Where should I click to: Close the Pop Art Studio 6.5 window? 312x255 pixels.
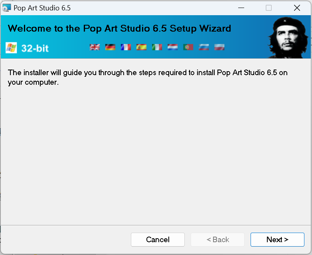tap(297, 8)
